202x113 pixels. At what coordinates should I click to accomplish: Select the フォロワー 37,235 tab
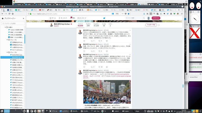click(x=96, y=25)
